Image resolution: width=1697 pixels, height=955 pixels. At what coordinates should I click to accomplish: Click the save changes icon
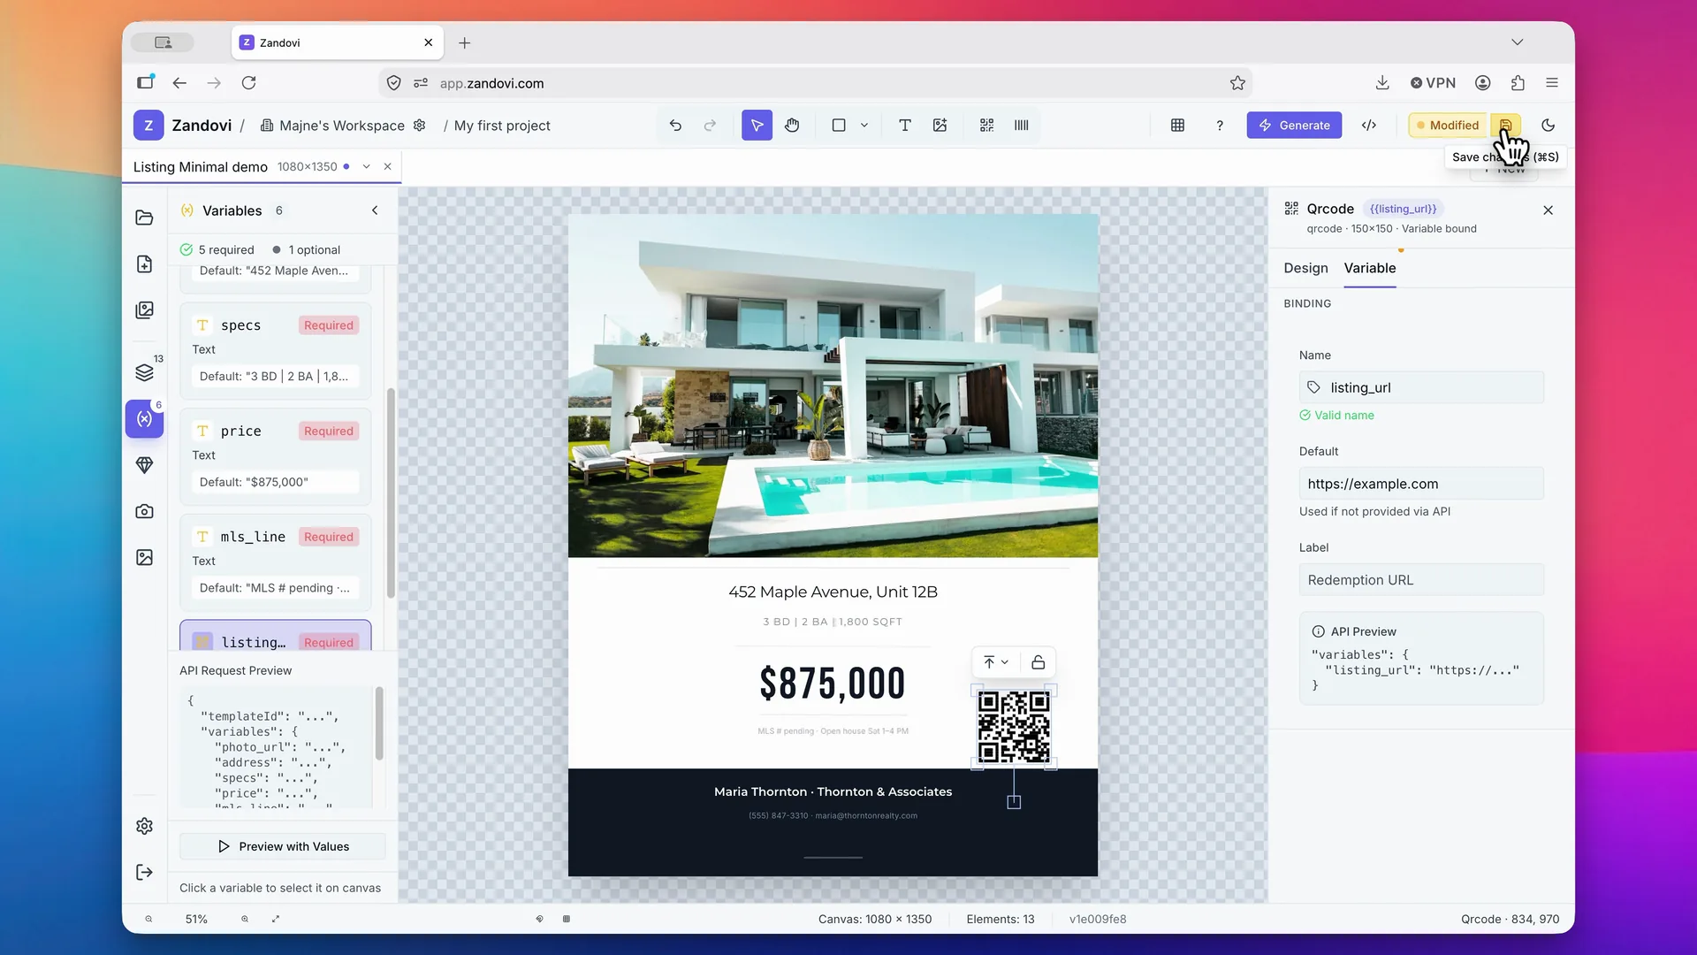tap(1506, 126)
